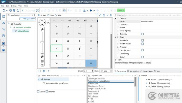This screenshot has height=103, width=182.
Task: Click the double-left-arrow collapse icon
Action: pos(48,22)
